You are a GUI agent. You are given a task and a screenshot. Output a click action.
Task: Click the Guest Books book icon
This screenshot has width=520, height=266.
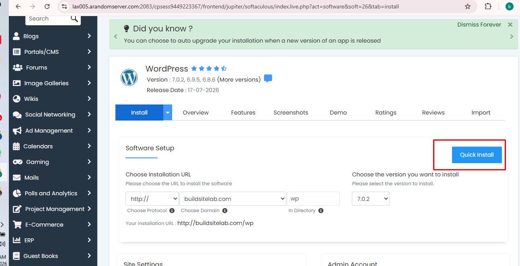[16, 256]
